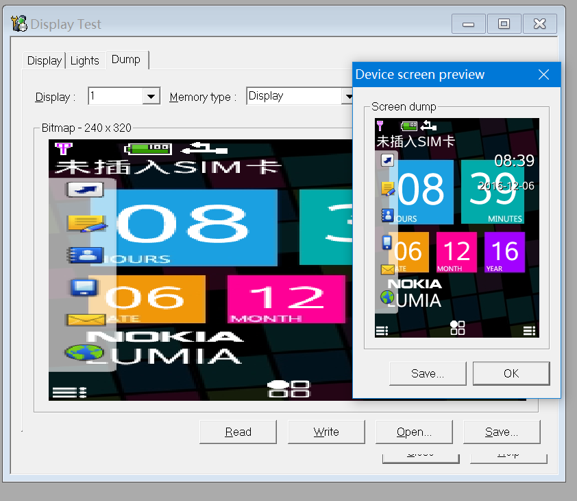577x501 pixels.
Task: Click the Read button
Action: pos(238,432)
